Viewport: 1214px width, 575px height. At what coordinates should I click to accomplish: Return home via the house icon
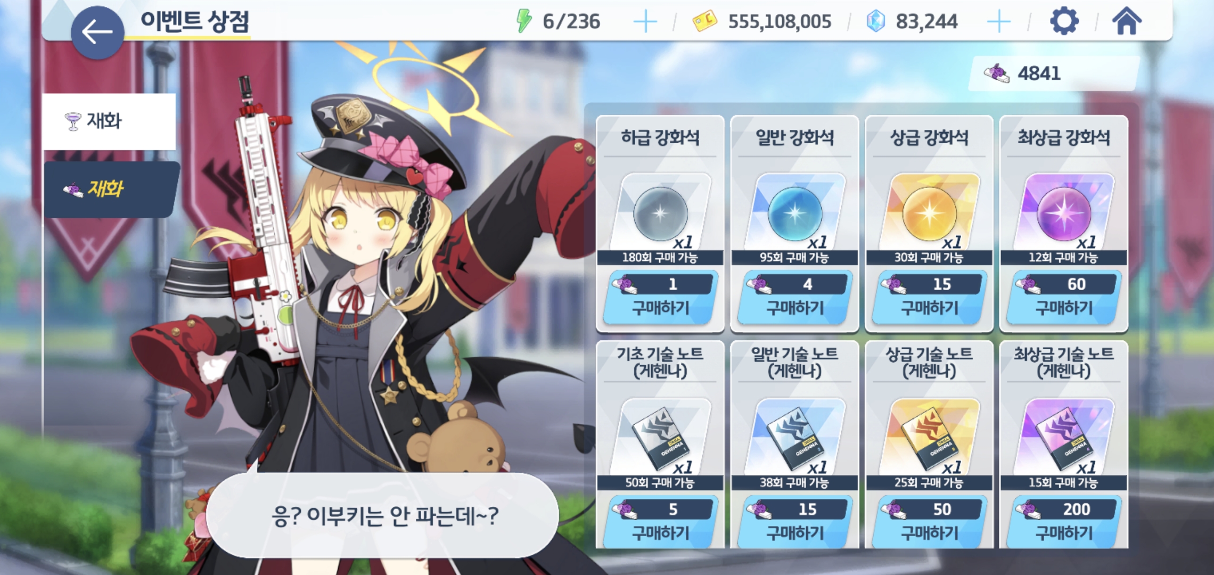click(1127, 21)
